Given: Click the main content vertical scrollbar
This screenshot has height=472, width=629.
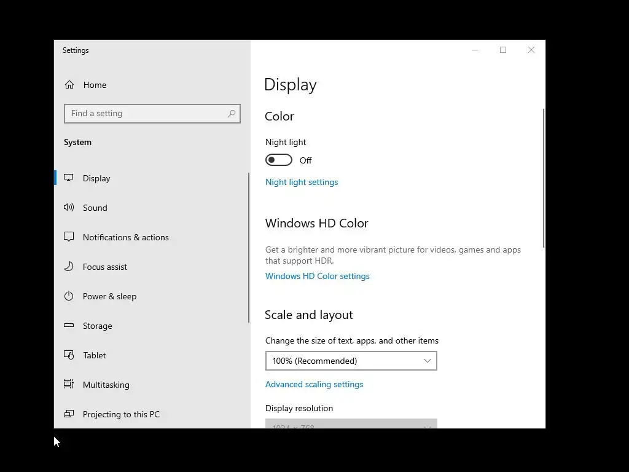Looking at the screenshot, I should point(544,178).
